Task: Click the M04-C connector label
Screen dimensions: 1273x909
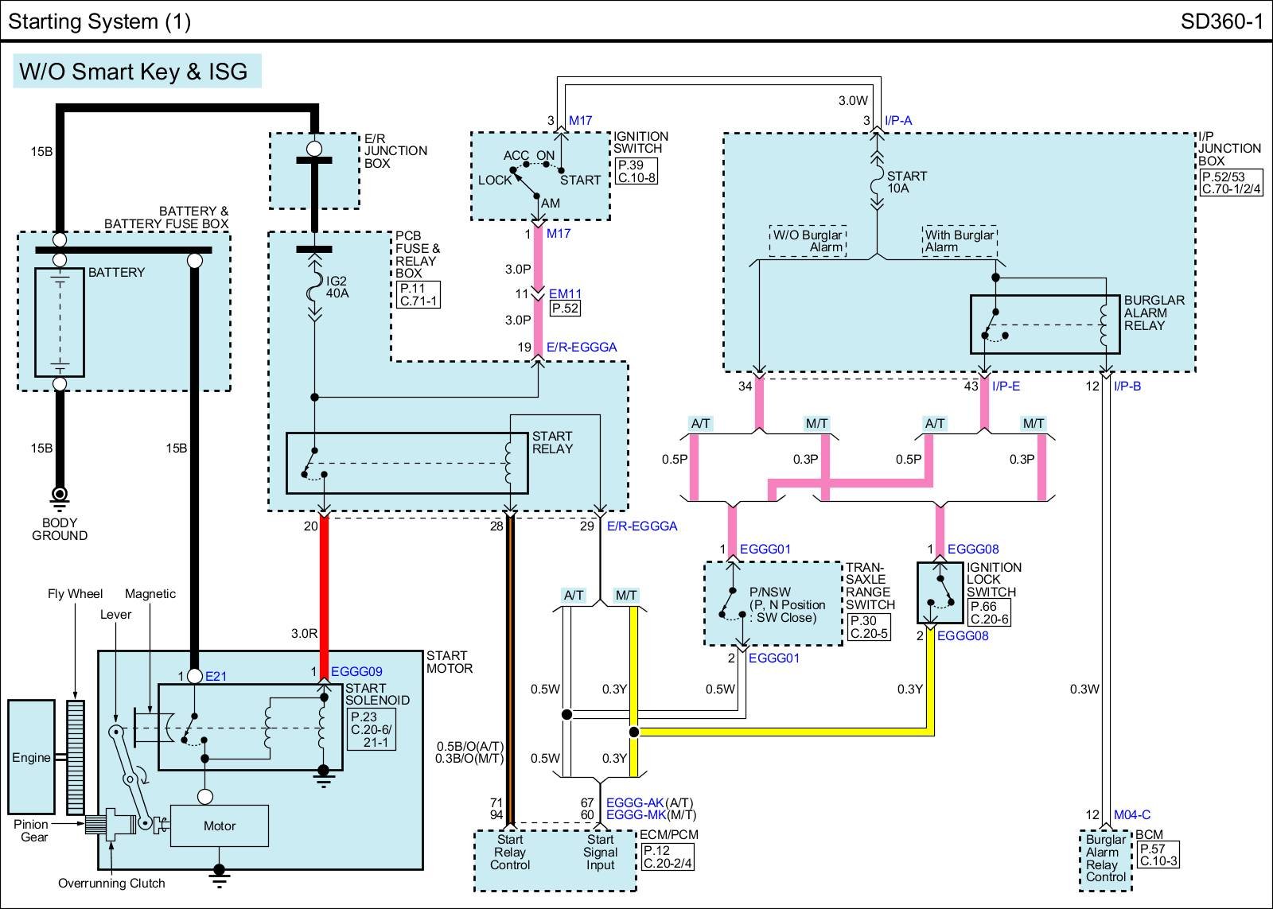Action: click(x=1131, y=814)
